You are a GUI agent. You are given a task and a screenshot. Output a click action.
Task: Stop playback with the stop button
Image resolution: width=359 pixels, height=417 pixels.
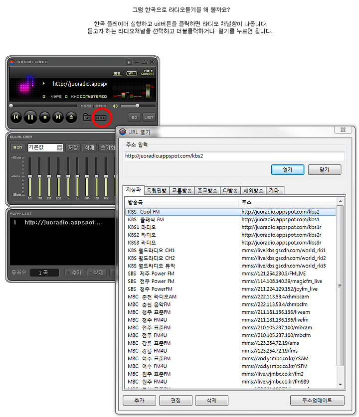click(x=45, y=117)
